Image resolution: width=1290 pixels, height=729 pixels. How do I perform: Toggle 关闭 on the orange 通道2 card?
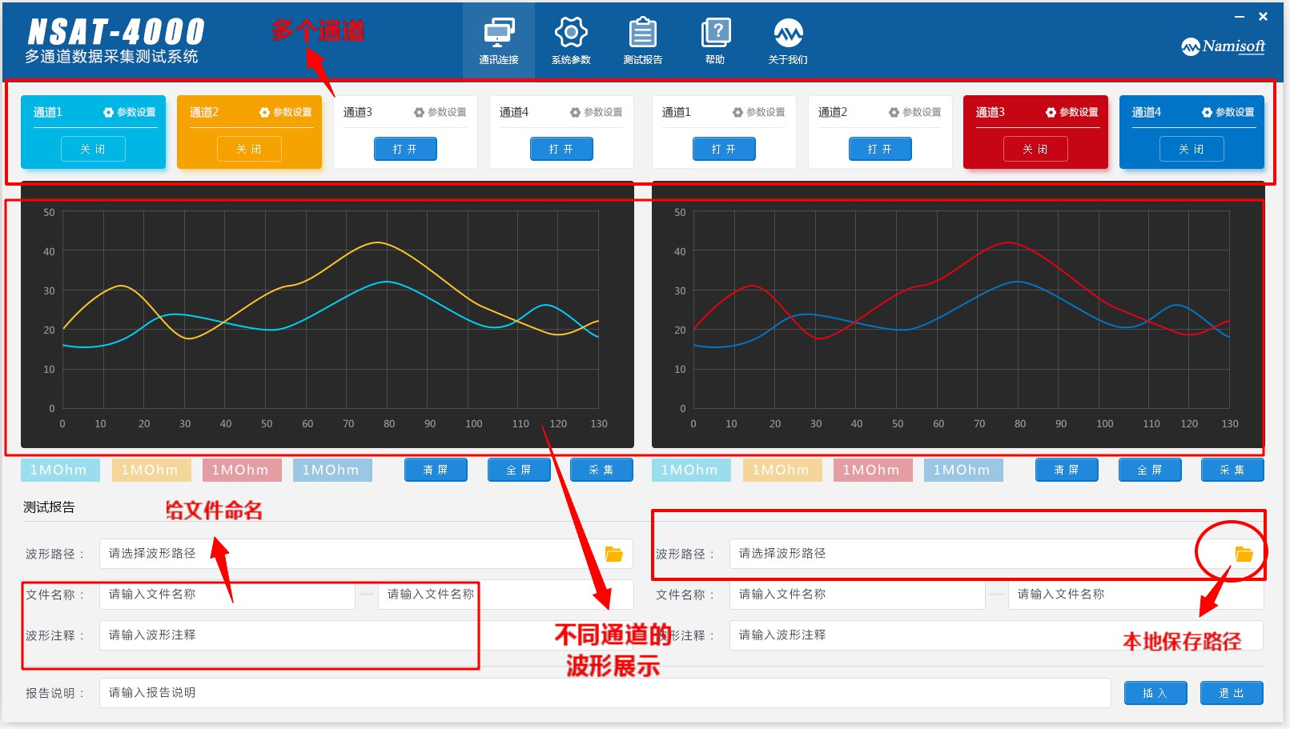coord(249,149)
